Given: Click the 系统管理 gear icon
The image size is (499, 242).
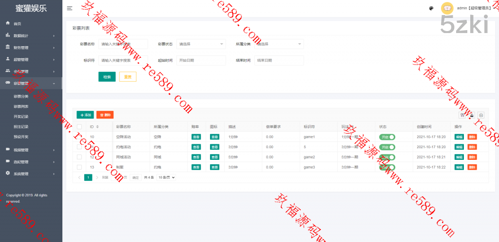Looking at the screenshot, I should pos(8,173).
